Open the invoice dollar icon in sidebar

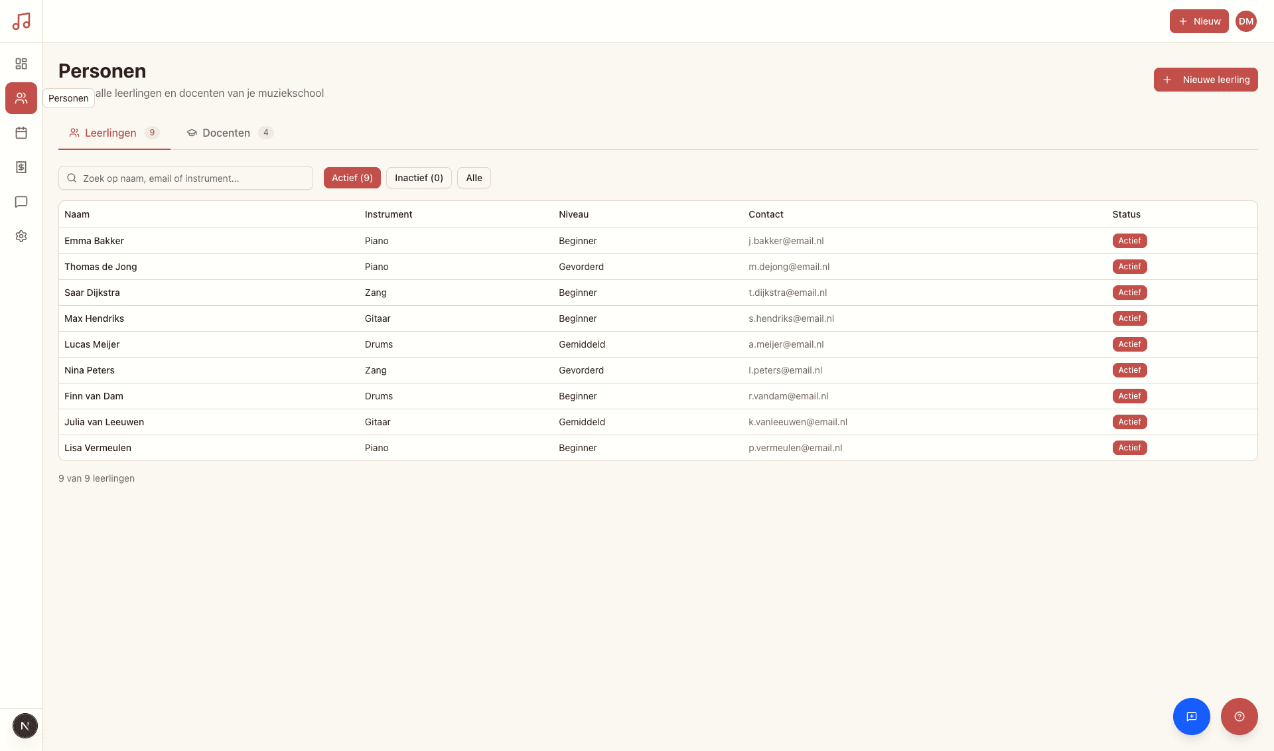(x=21, y=167)
